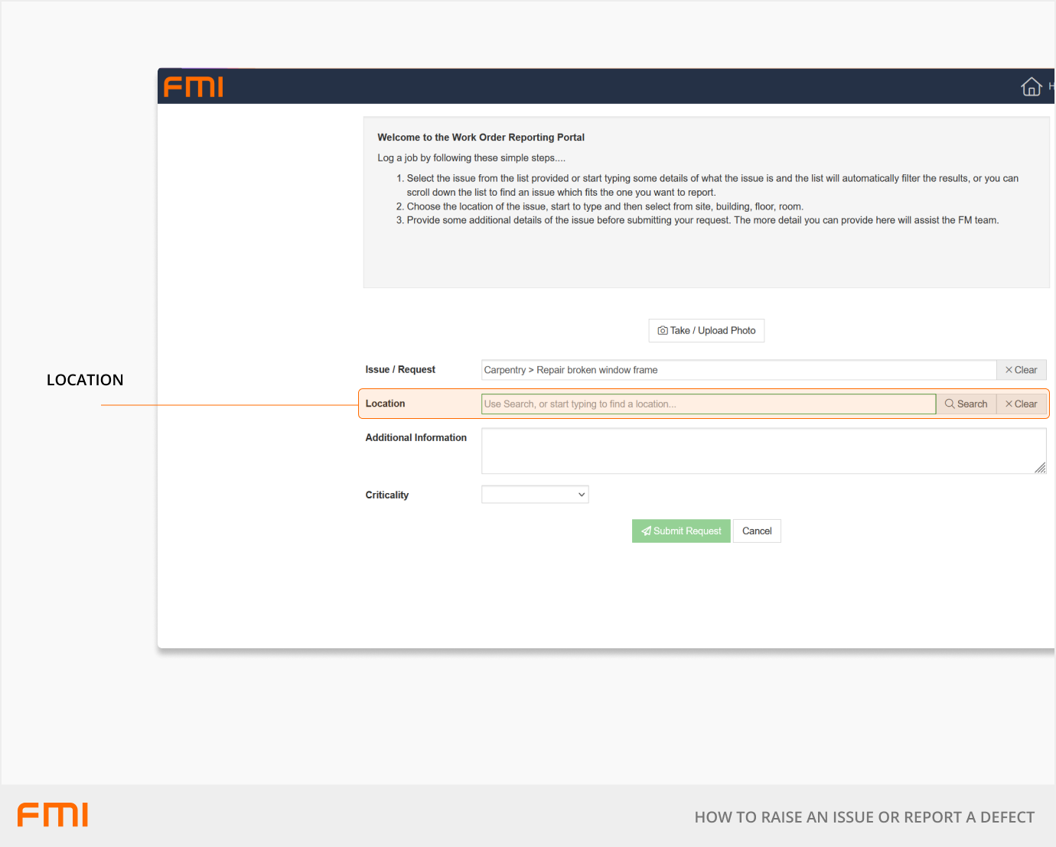Screen dimensions: 1056x847
Task: Clear the Issue / Request field
Action: point(1021,370)
